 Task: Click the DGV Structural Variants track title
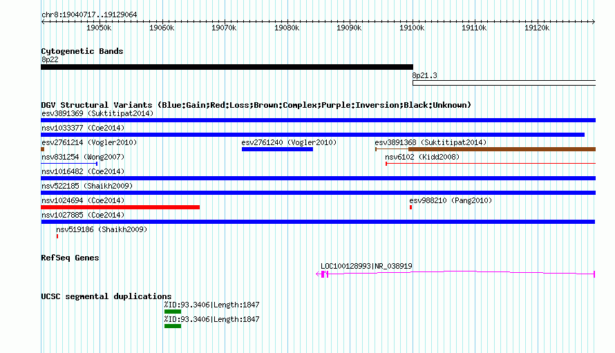pyautogui.click(x=256, y=105)
